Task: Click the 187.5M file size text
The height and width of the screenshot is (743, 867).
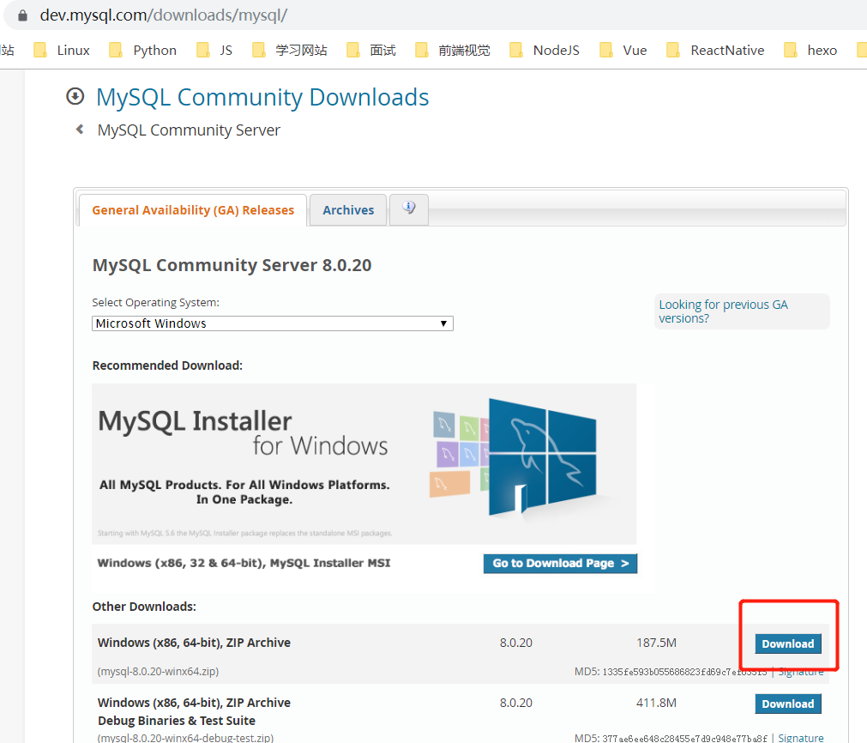Action: click(656, 643)
